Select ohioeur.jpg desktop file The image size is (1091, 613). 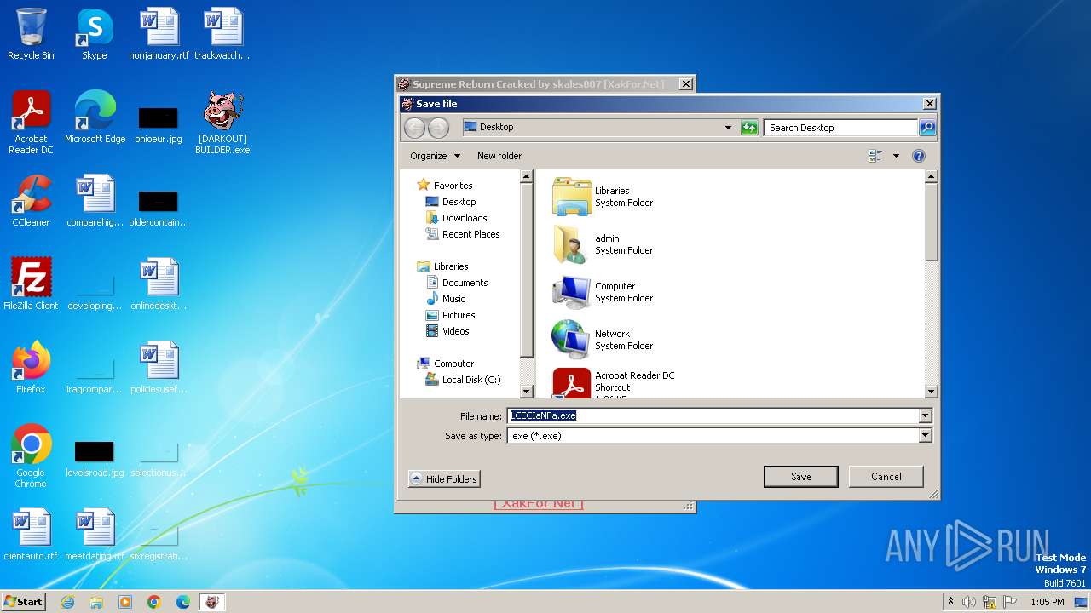(159, 123)
